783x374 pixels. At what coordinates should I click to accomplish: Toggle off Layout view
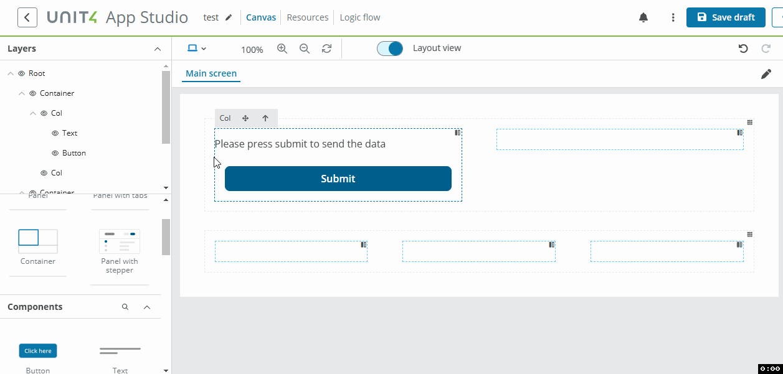pos(390,47)
